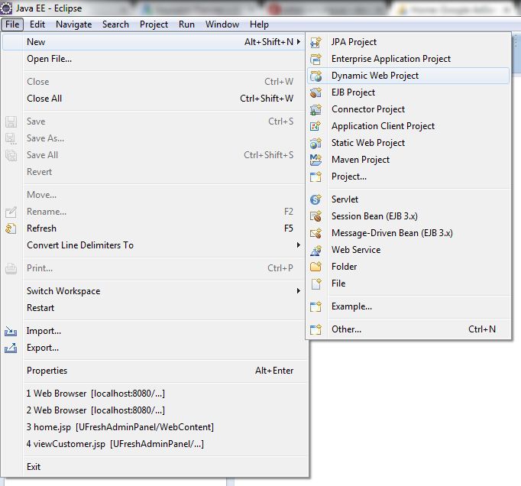This screenshot has height=486, width=521.
Task: Click the File page icon in New submenu
Action: tap(316, 283)
